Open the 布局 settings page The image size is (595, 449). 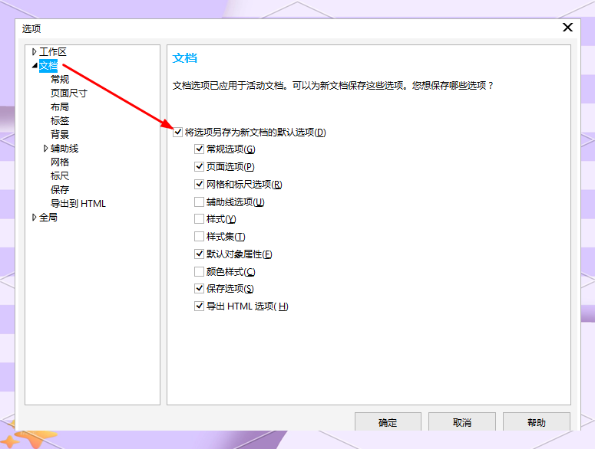coord(60,107)
